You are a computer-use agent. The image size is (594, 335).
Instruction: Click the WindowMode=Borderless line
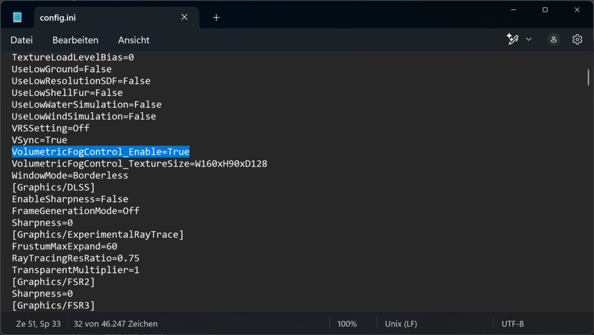(70, 175)
